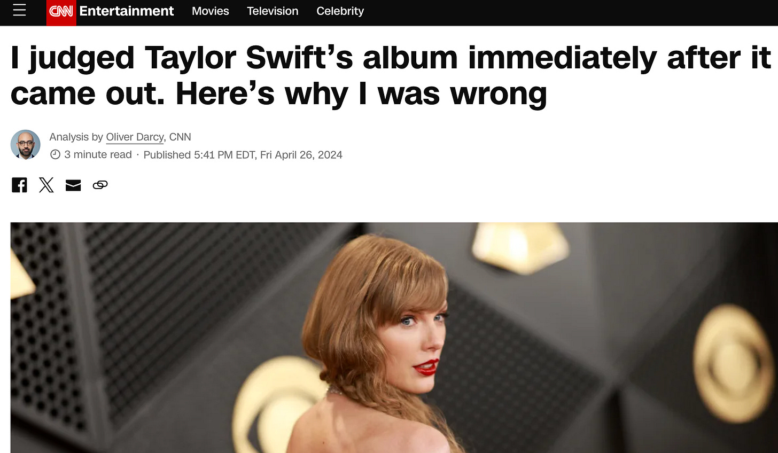778x453 pixels.
Task: Share the article on X
Action: 46,185
